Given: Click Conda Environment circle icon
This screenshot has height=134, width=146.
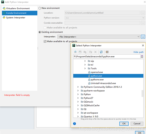Looking at the screenshot, I should tap(4, 13).
